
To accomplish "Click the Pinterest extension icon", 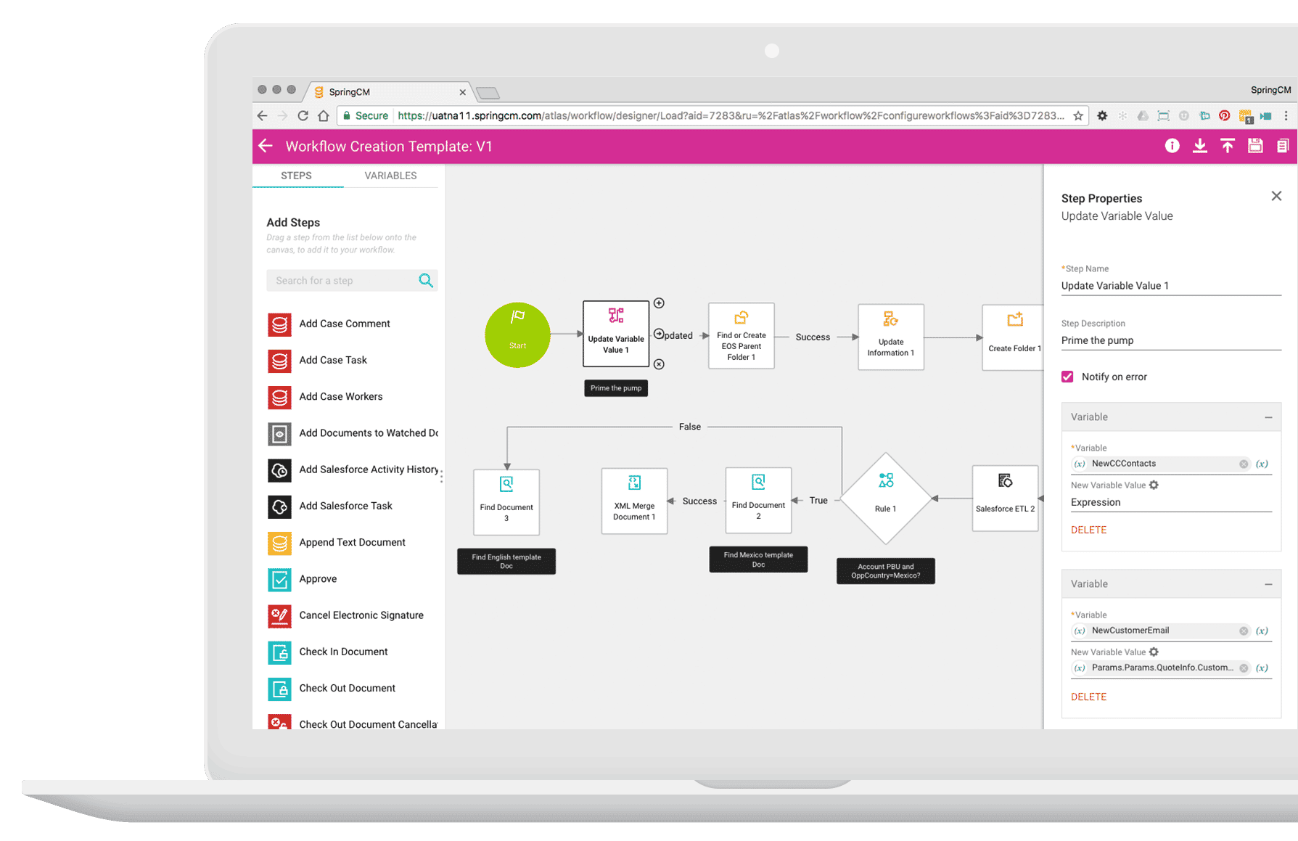I will [1225, 115].
